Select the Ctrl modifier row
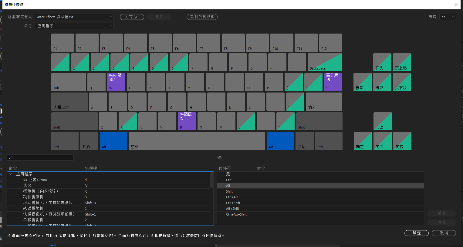Image resolution: width=463 pixels, height=247 pixels. [x=320, y=180]
